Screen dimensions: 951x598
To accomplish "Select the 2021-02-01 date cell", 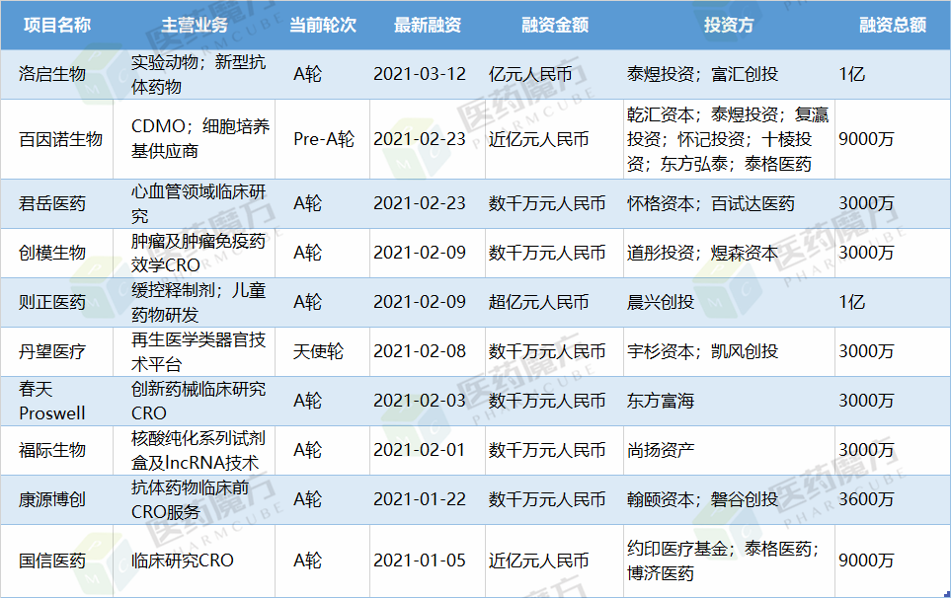I will tap(428, 451).
